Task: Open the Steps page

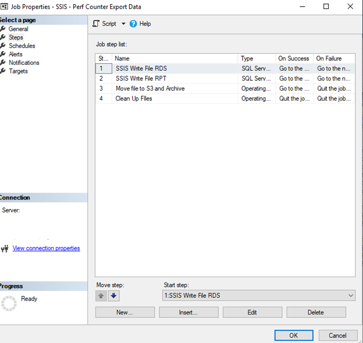Action: [16, 37]
